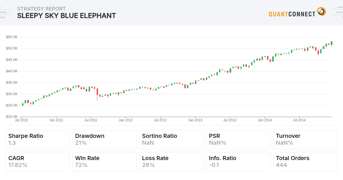Image resolution: width=343 pixels, height=180 pixels.
Task: Click the Jul 2013 x-axis label
Action: [x=230, y=120]
